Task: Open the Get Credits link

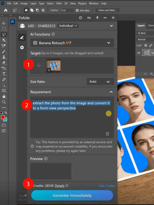Action: (x=107, y=186)
